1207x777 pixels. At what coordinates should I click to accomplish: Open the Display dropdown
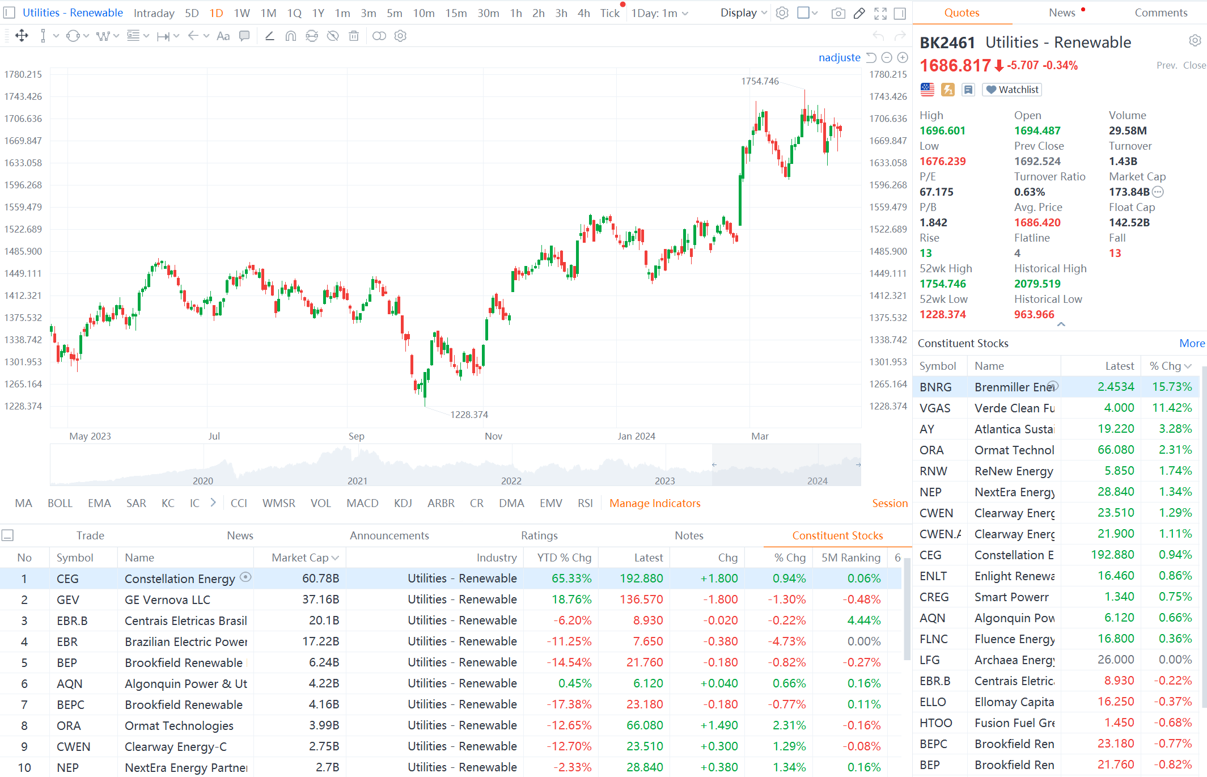(744, 13)
